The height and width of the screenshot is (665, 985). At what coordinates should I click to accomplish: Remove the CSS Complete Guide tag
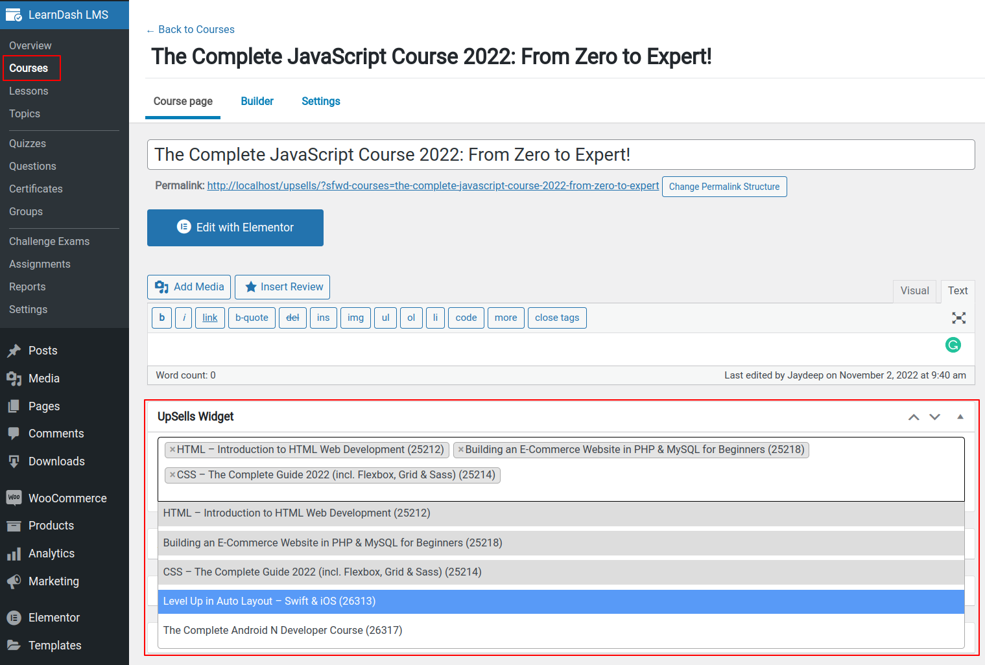pyautogui.click(x=172, y=475)
